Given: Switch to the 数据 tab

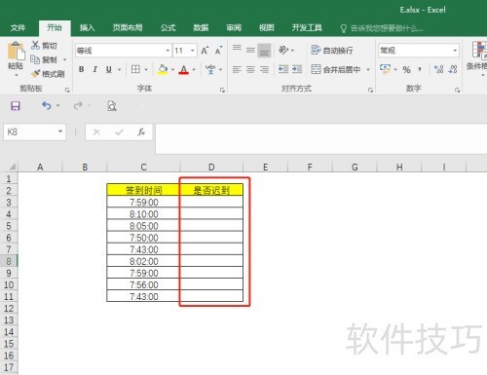Looking at the screenshot, I should [x=201, y=28].
